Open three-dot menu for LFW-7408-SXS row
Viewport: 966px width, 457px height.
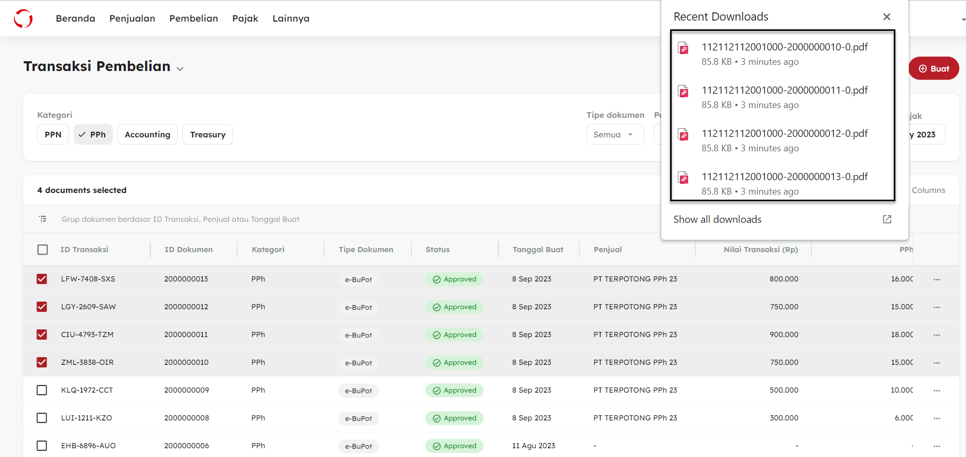(936, 279)
